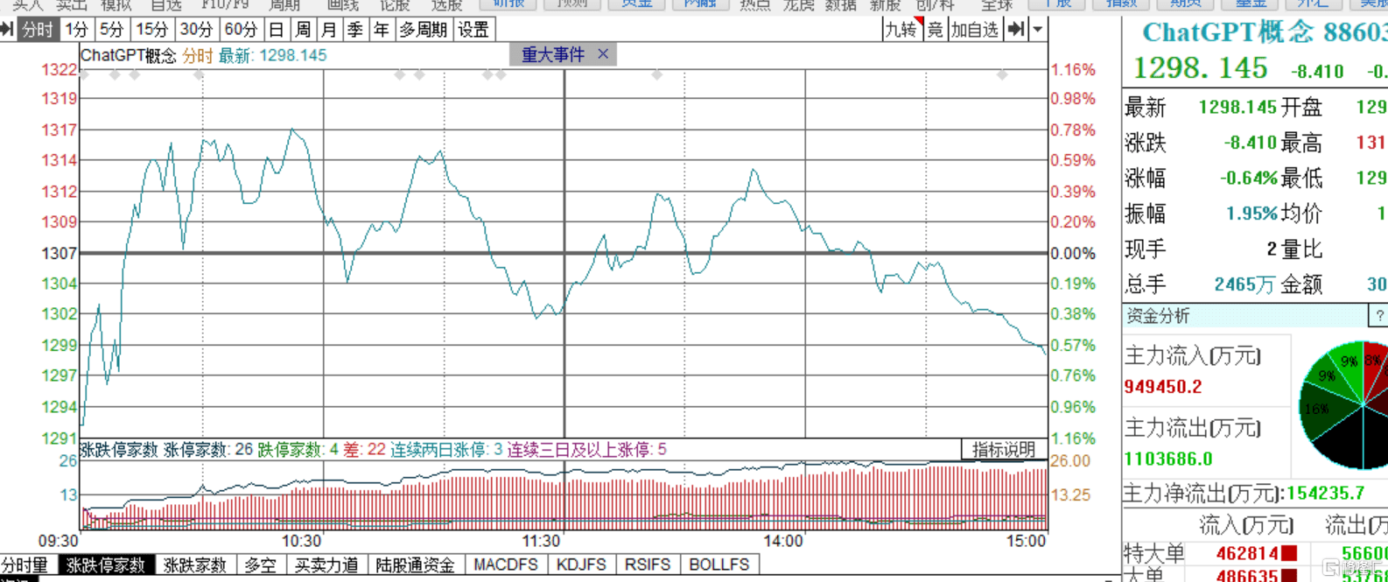1388x582 pixels.
Task: Click the event diamond marker nearest 1.16%
Action: coord(1002,75)
